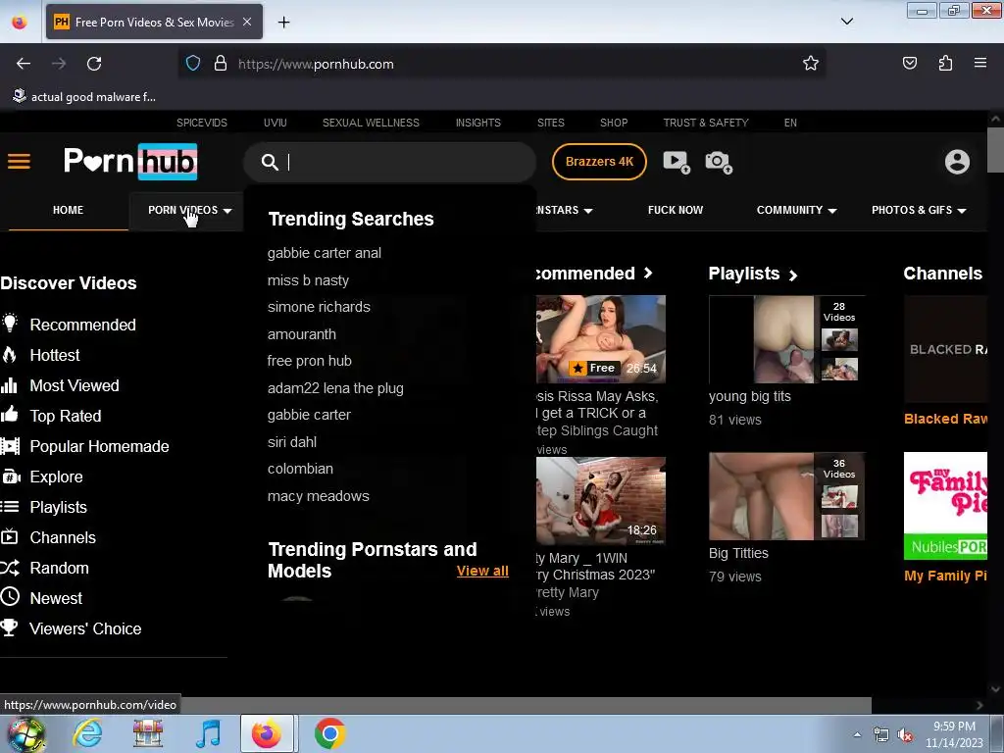Open the site's orange hamburger menu
The image size is (1004, 753).
19,162
